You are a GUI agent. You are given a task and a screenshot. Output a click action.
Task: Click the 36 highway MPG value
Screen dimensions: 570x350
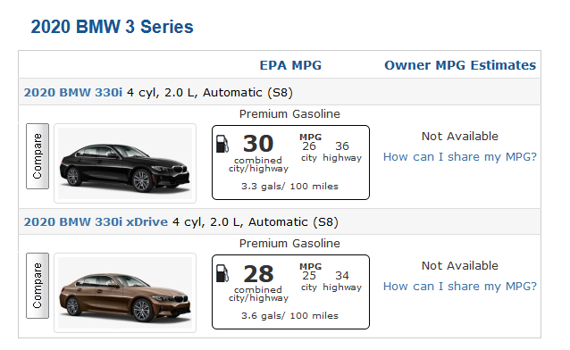(x=342, y=146)
